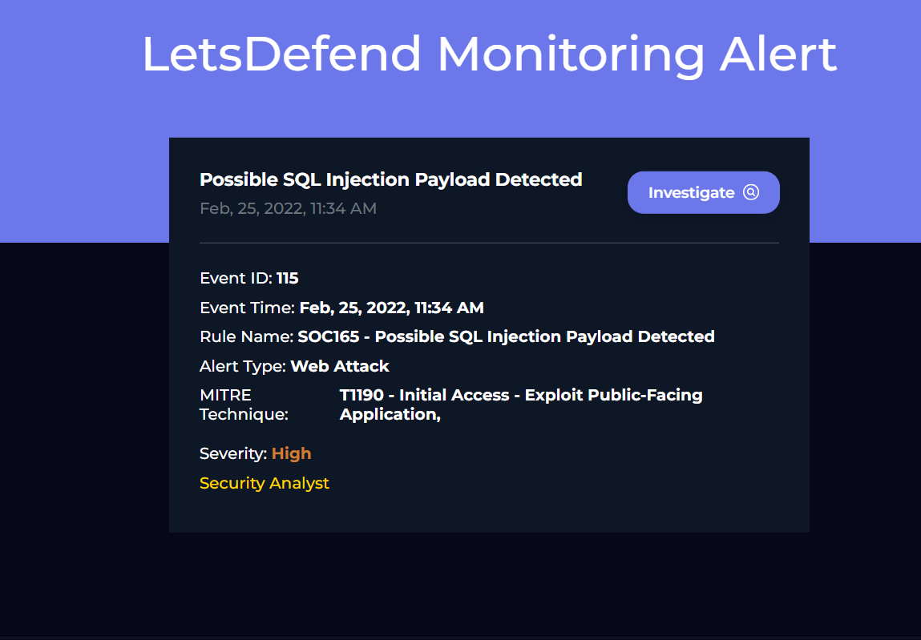Select the Event ID value 115
The image size is (921, 640).
[x=287, y=278]
